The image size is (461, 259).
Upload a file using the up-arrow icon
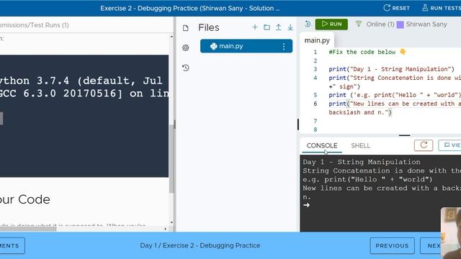click(x=279, y=27)
